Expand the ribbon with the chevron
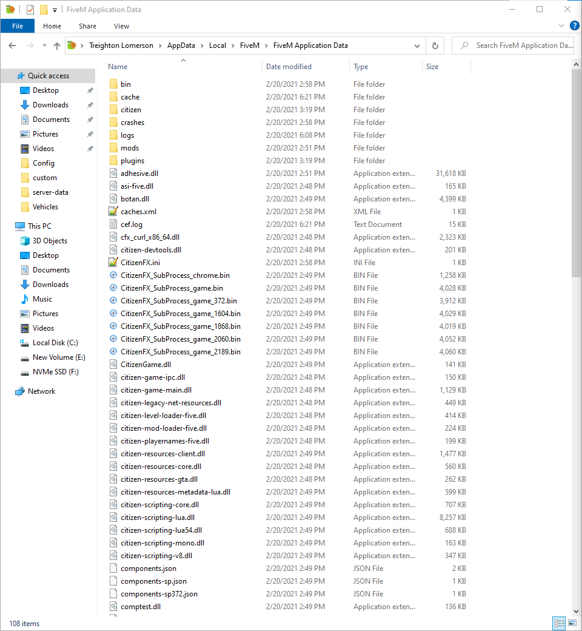Viewport: 582px width, 631px height. 561,25
